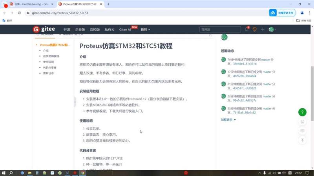Open the Chrome three-dot menu
314x176 pixels.
[x=309, y=13]
